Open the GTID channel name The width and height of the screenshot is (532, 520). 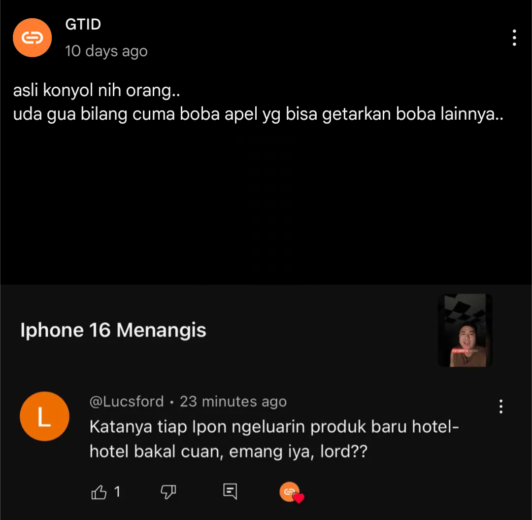[x=83, y=25]
